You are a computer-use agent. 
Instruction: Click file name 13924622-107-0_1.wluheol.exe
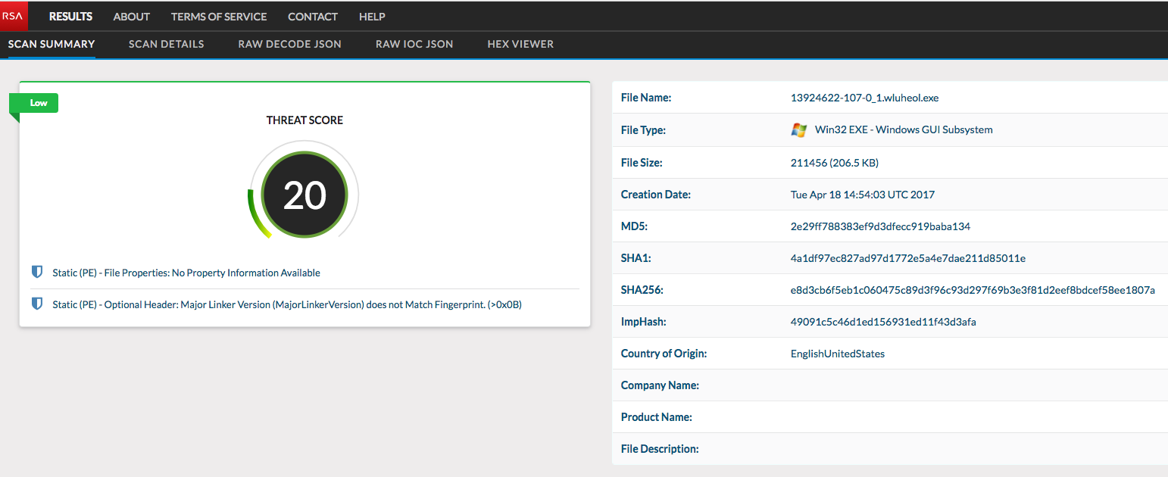pyautogui.click(x=864, y=98)
